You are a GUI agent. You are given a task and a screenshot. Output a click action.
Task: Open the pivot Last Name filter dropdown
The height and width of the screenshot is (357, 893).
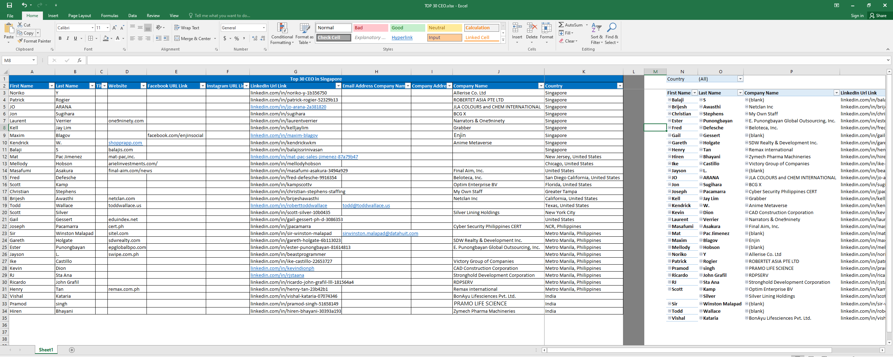pyautogui.click(x=740, y=93)
